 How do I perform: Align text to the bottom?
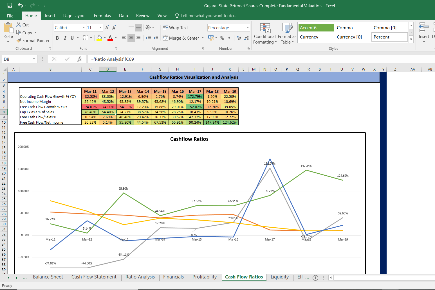[x=138, y=28]
